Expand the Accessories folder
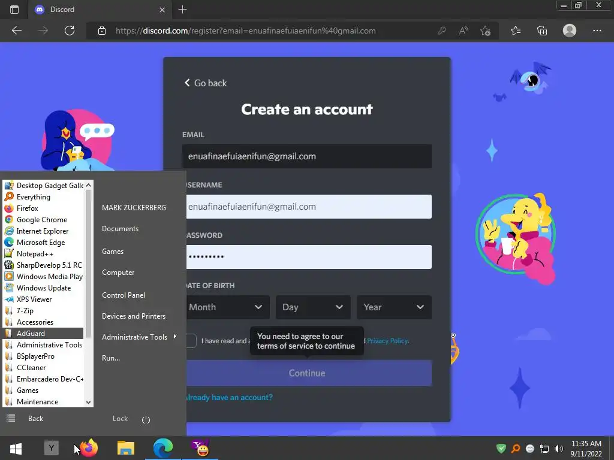 [43, 322]
